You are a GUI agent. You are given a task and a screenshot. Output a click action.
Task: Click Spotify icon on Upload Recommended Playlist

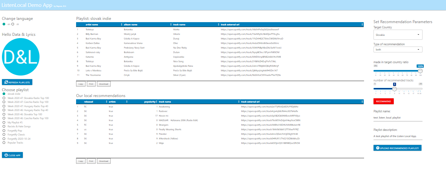[377, 148]
